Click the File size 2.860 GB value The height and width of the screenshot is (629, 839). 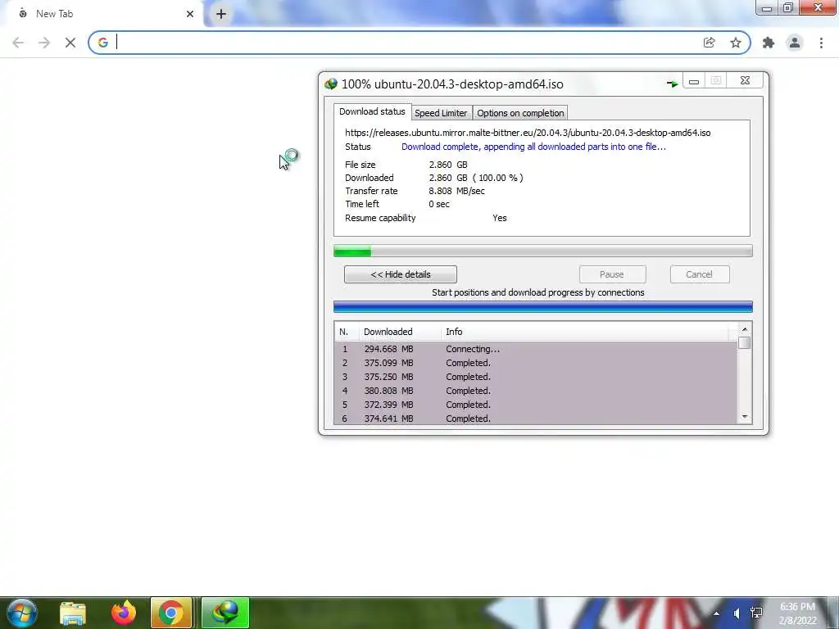[448, 165]
